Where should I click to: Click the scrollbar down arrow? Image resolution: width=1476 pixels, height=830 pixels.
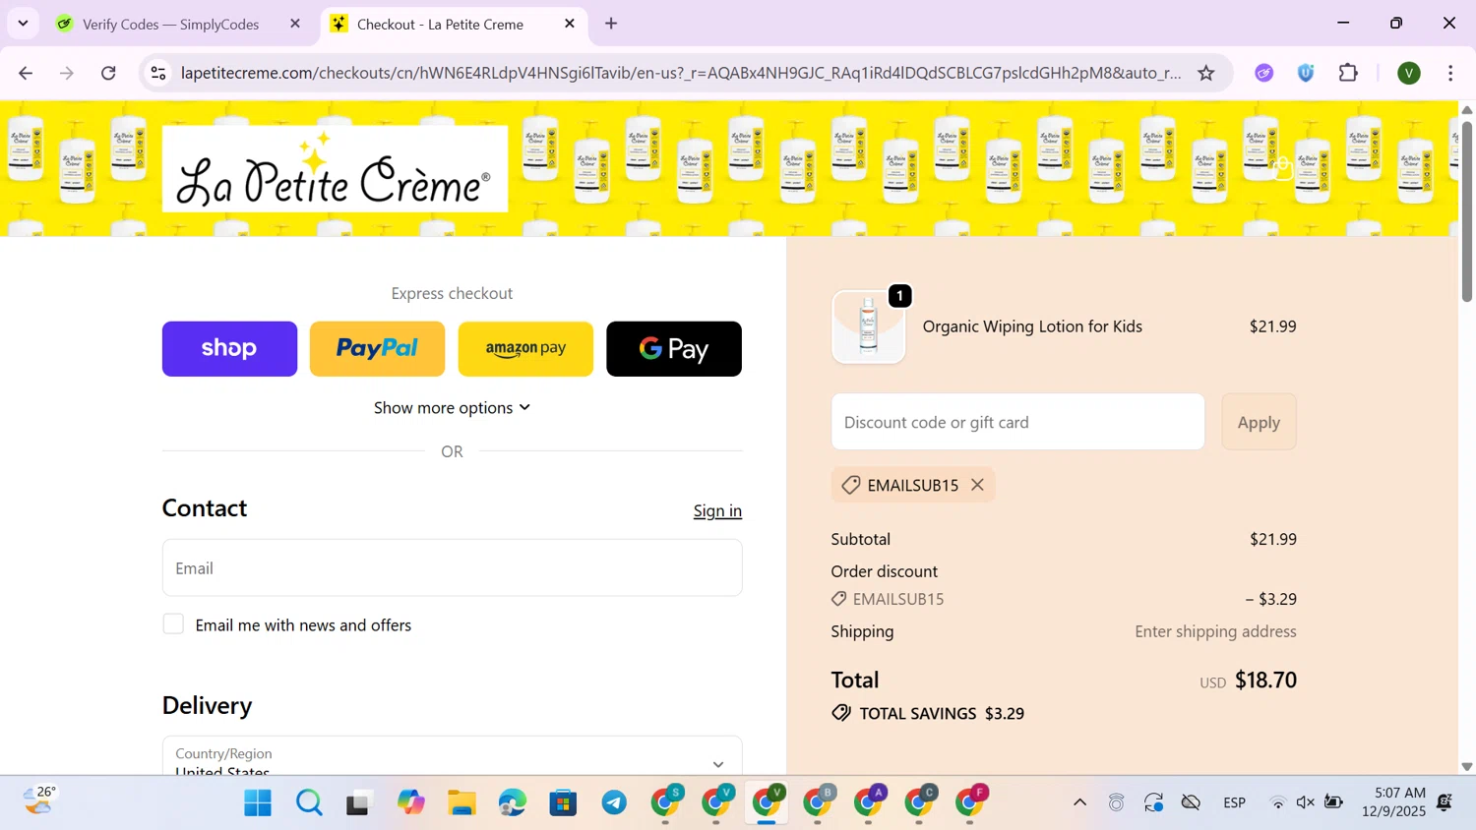pos(1466,766)
